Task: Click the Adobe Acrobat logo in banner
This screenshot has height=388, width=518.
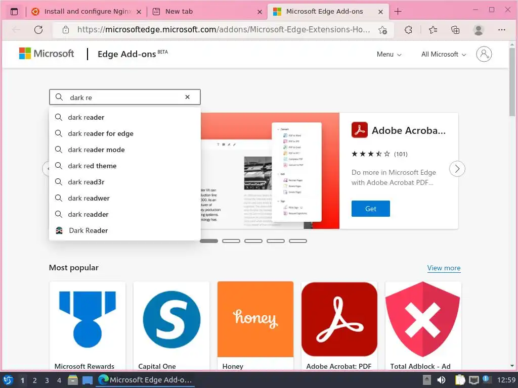Action: point(360,130)
